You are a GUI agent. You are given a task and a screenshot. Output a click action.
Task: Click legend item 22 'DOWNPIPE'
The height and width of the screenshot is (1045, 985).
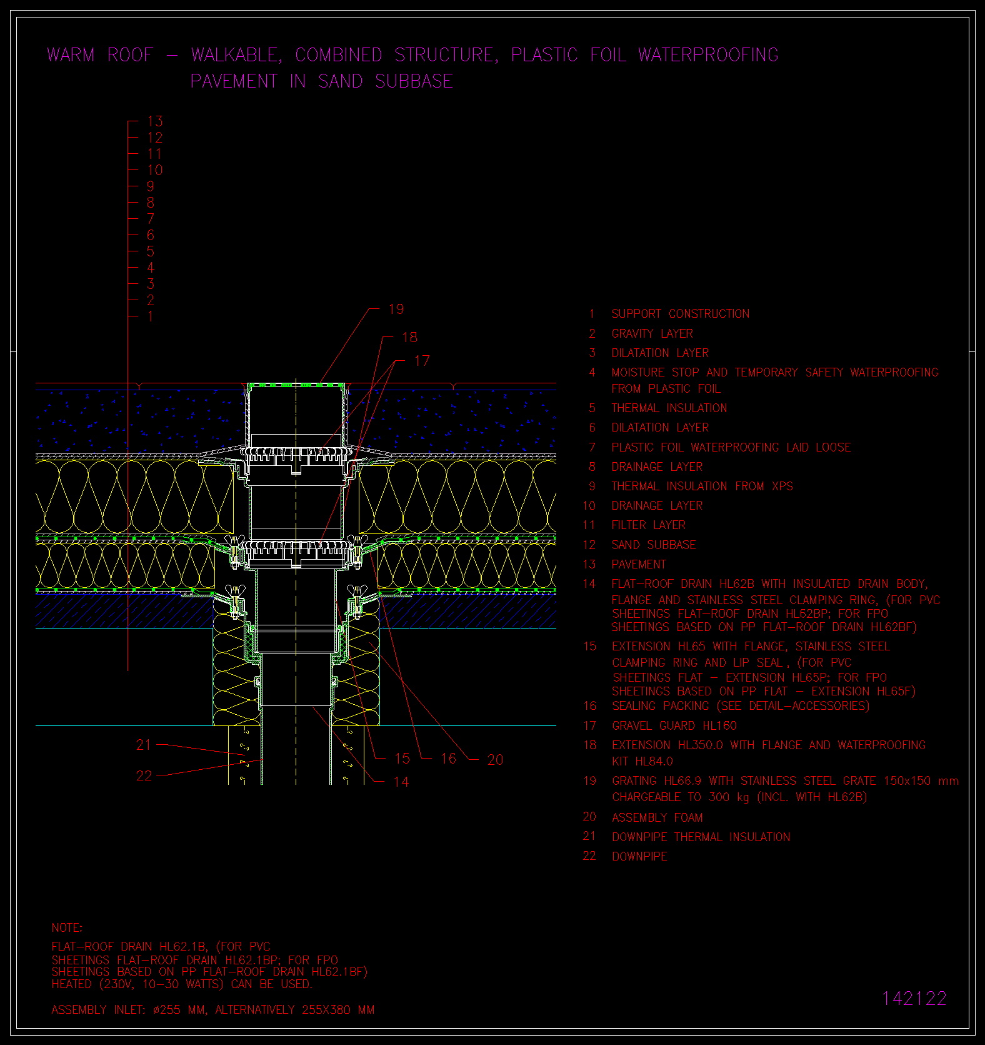(x=639, y=857)
